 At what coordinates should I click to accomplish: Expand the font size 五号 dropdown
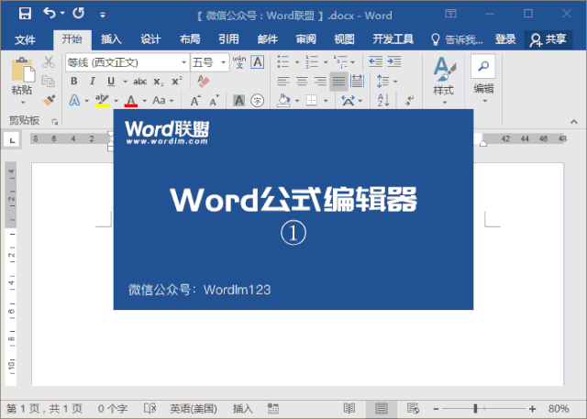[x=223, y=62]
